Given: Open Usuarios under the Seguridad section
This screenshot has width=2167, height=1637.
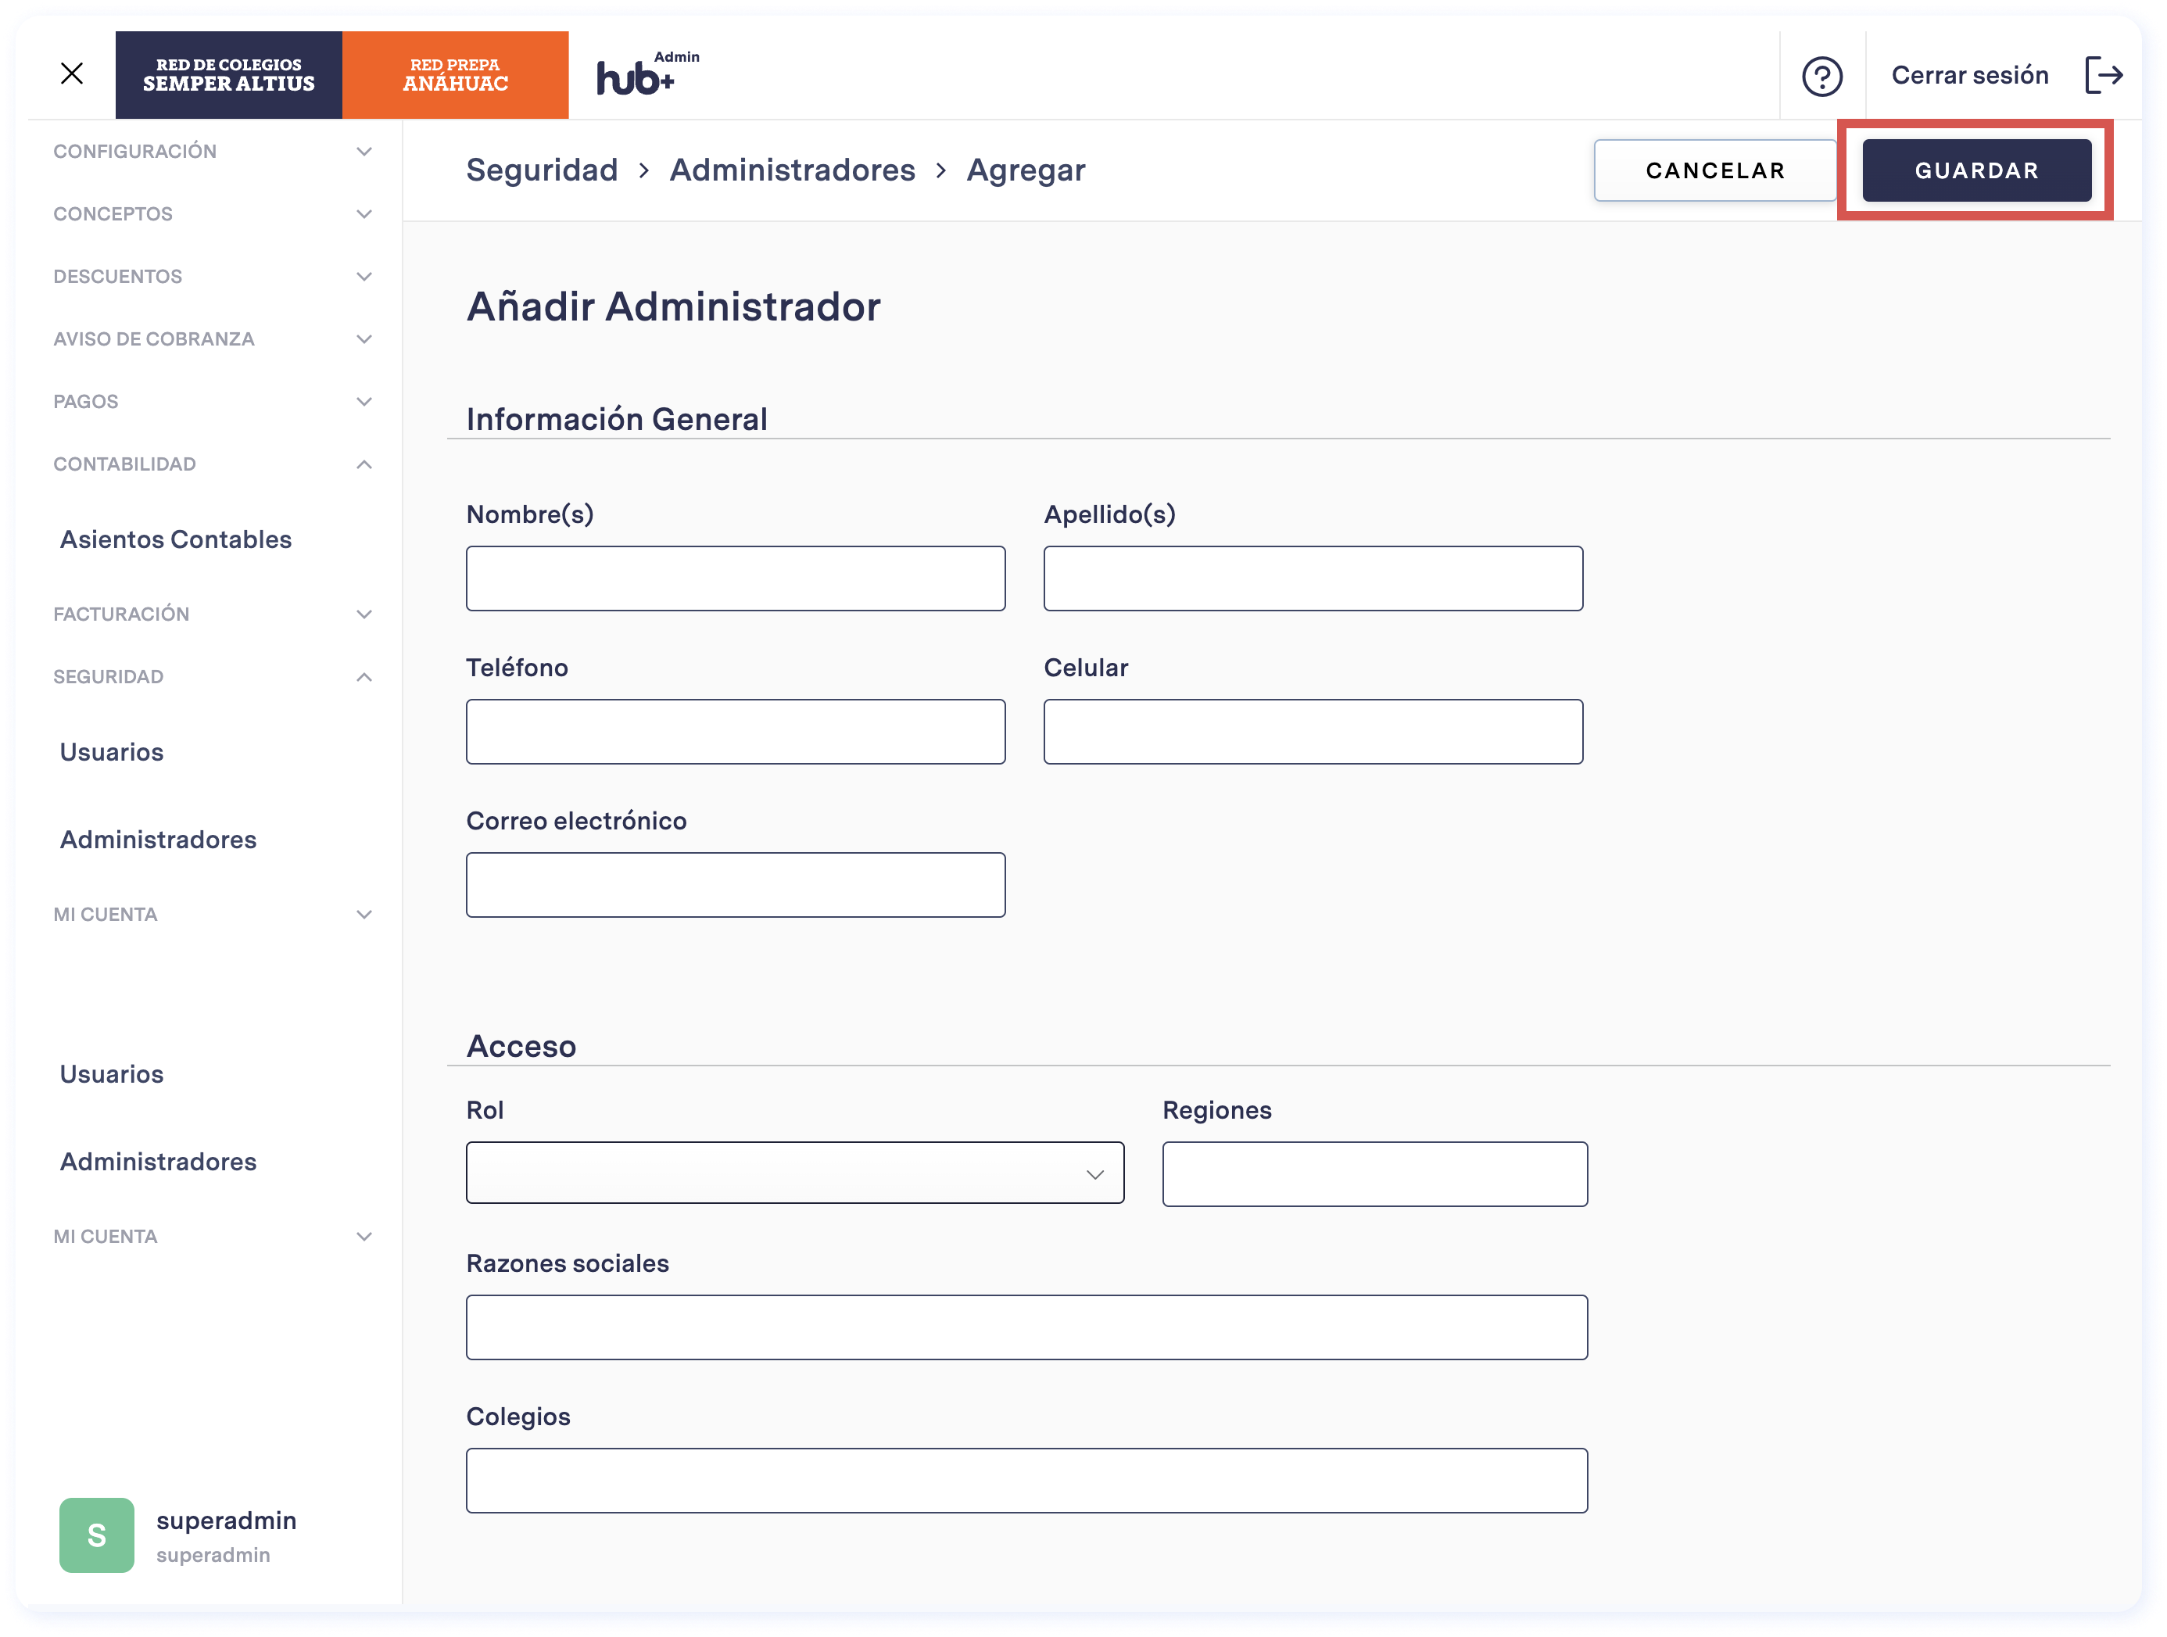Looking at the screenshot, I should point(112,751).
